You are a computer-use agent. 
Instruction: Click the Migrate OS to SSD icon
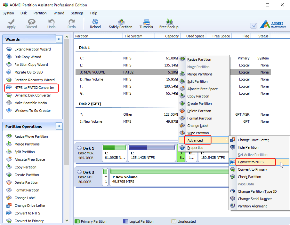click(x=9, y=72)
